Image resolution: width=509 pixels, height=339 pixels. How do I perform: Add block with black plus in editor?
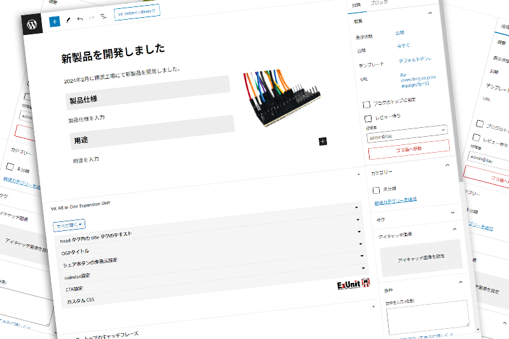coord(323,141)
